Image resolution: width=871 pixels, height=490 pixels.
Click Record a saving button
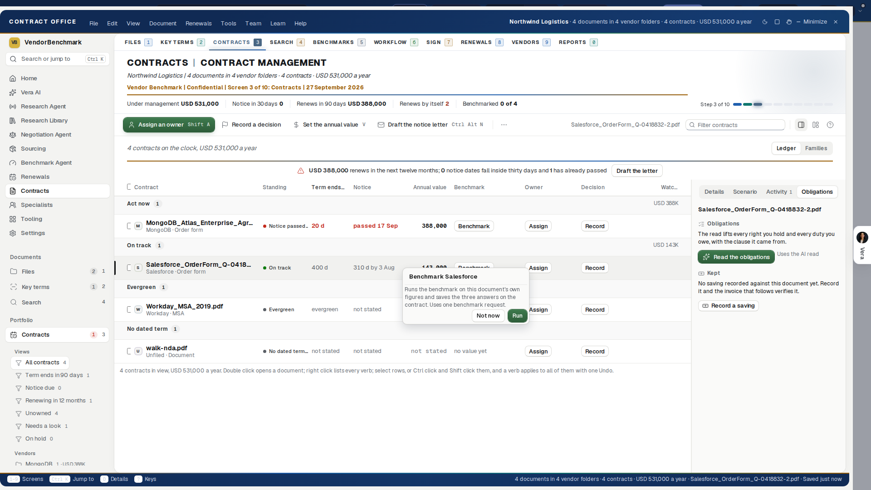(x=729, y=306)
